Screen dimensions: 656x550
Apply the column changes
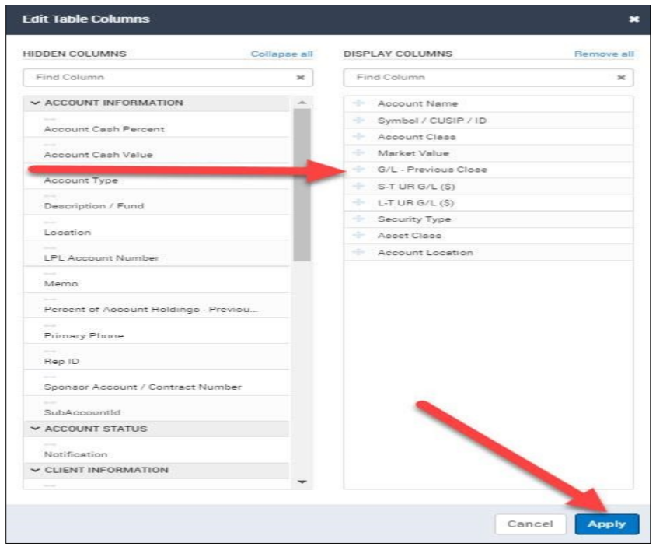click(607, 524)
